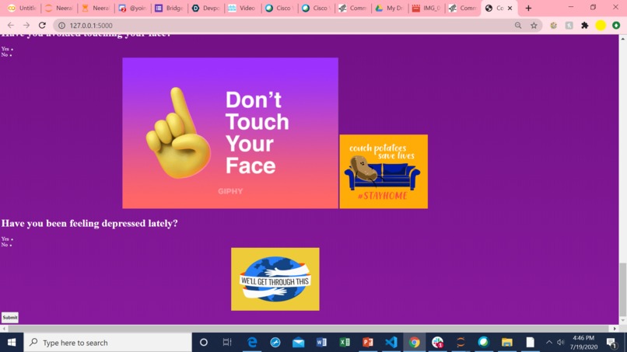Click the scroll up arrow on vertical scrollbar
The width and height of the screenshot is (627, 352).
(623, 39)
